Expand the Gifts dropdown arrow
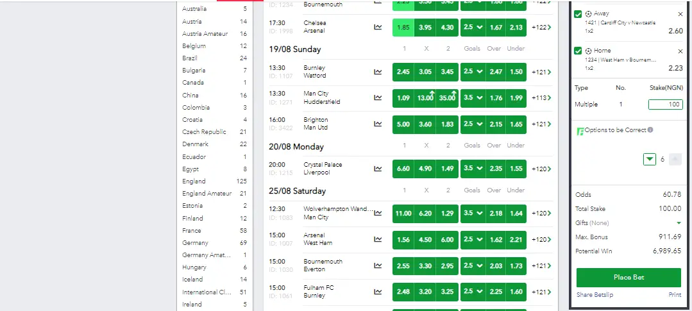 tap(679, 223)
